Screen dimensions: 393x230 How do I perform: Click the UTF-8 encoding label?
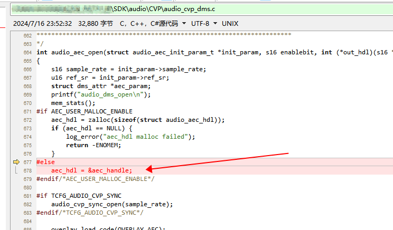click(x=200, y=24)
